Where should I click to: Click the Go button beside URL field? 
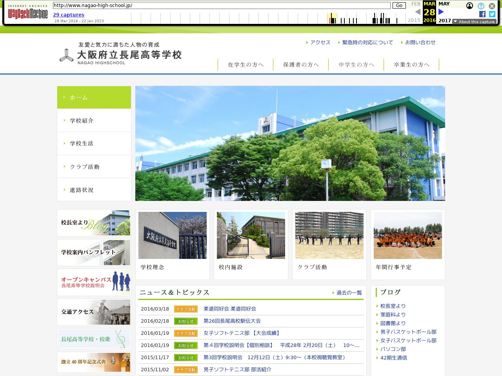399,5
